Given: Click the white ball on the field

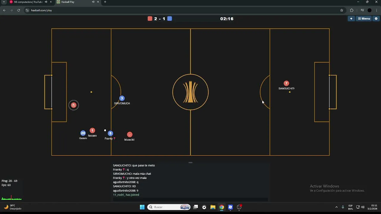Looking at the screenshot, I should 105,130.
